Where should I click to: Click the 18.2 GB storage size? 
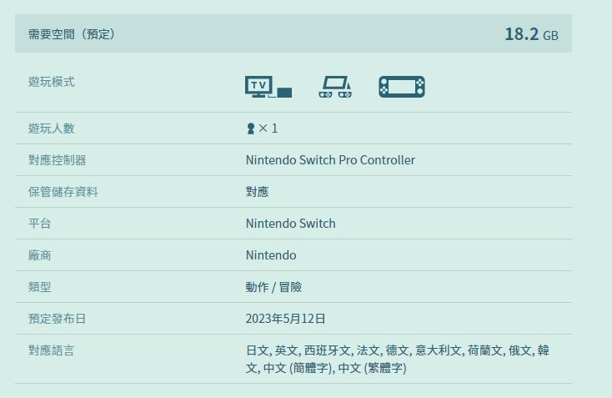pos(531,34)
